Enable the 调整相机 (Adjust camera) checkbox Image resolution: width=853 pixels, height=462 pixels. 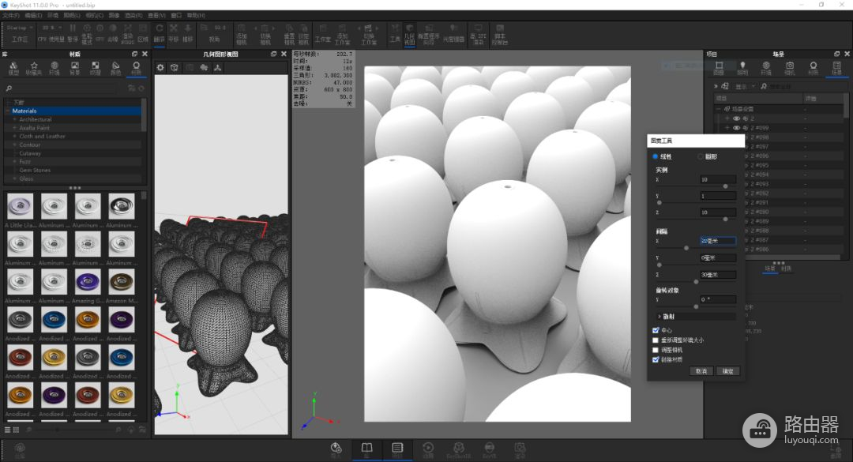coord(656,349)
